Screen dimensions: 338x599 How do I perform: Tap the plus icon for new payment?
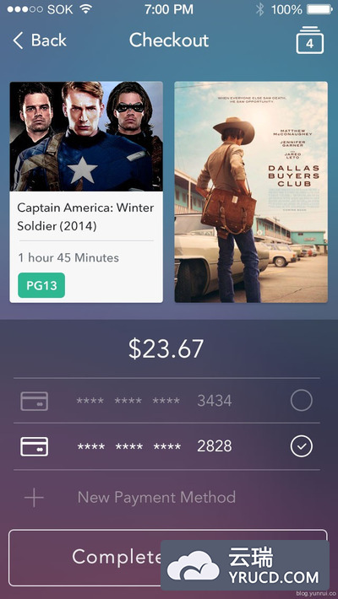pyautogui.click(x=34, y=498)
